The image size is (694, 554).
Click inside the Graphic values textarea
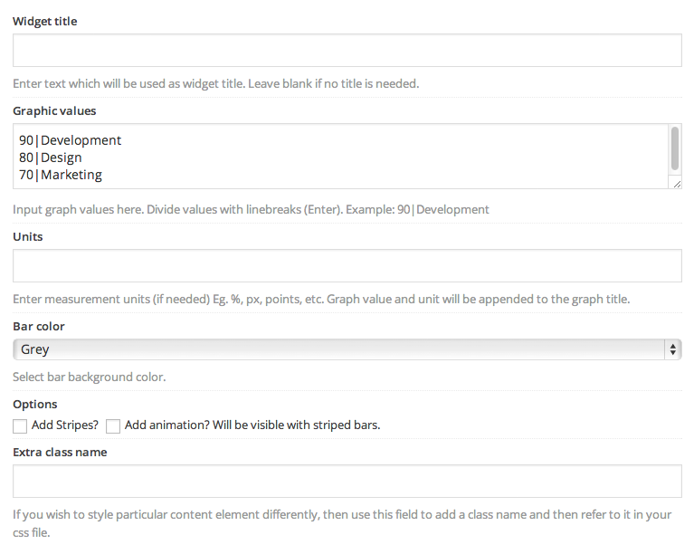(x=340, y=157)
